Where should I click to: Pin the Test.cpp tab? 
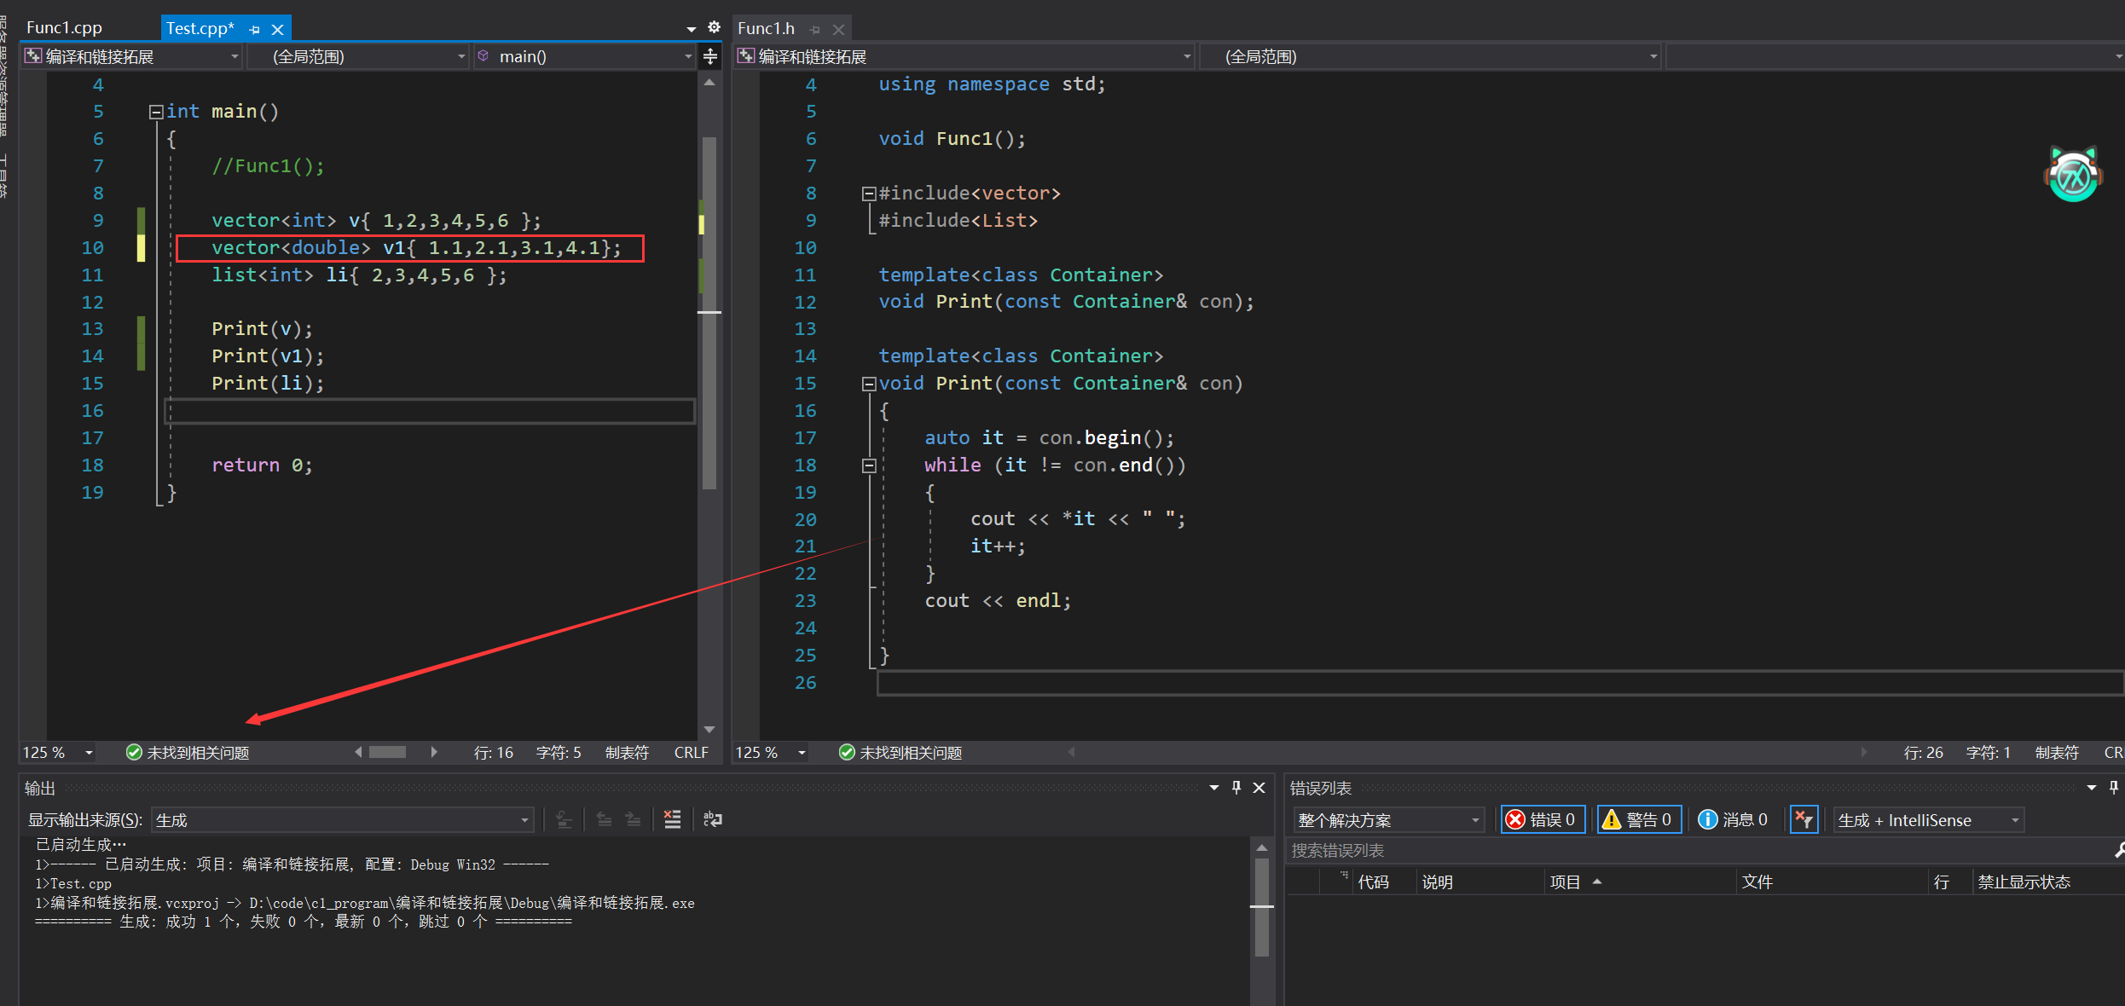tap(254, 29)
